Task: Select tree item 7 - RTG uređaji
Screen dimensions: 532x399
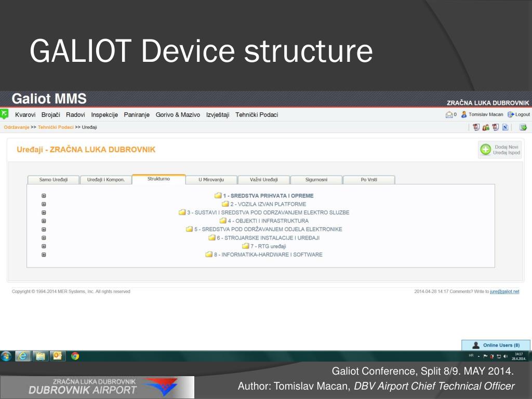Action: [x=268, y=246]
